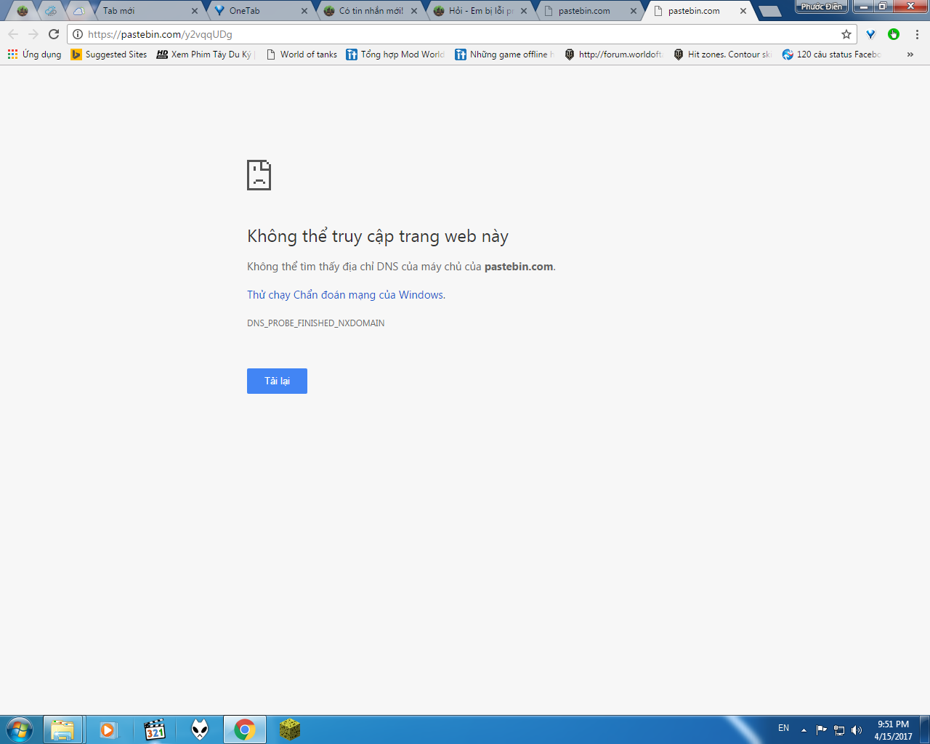Switch to the Hỏi - Em bị lỗi tab
This screenshot has height=744, width=930.
(480, 11)
